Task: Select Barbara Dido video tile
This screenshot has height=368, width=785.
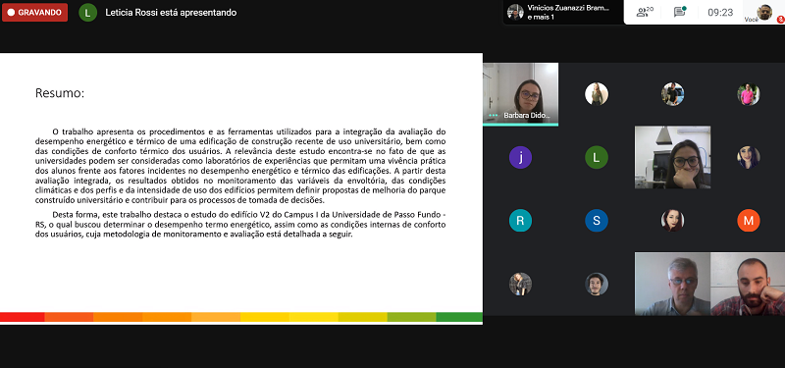Action: pyautogui.click(x=520, y=93)
